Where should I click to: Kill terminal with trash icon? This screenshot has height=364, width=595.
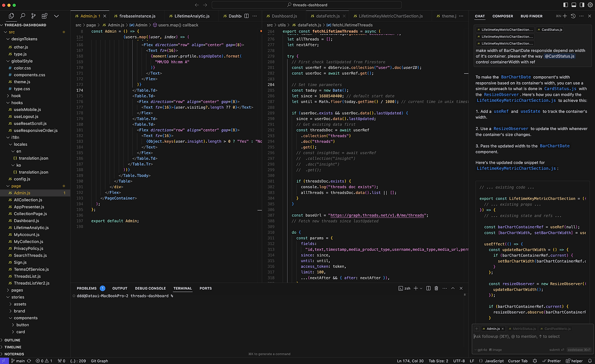[436, 288]
